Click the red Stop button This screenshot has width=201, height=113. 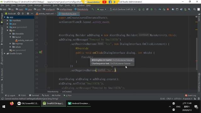click(x=168, y=9)
